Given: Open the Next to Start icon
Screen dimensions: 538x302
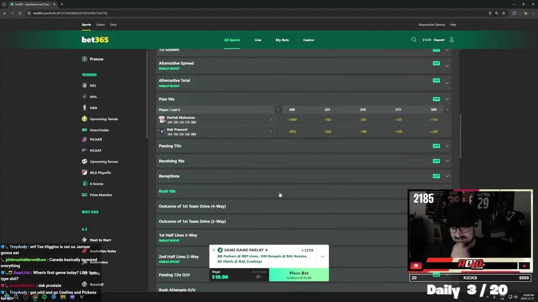Looking at the screenshot, I should 84,240.
